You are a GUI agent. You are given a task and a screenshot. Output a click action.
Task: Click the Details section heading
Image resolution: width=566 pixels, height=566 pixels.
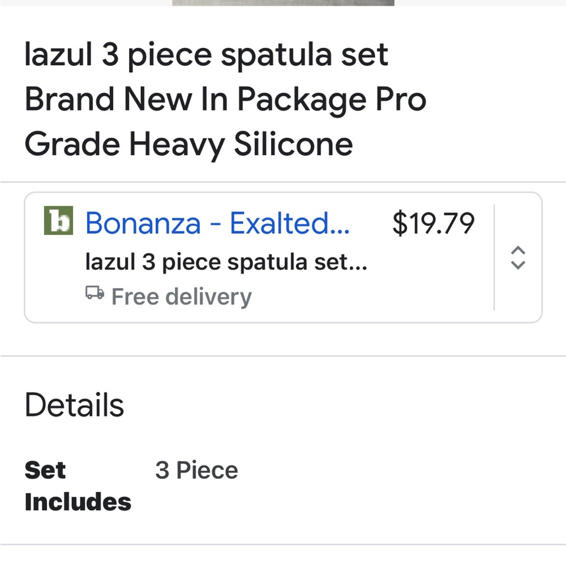click(x=74, y=404)
